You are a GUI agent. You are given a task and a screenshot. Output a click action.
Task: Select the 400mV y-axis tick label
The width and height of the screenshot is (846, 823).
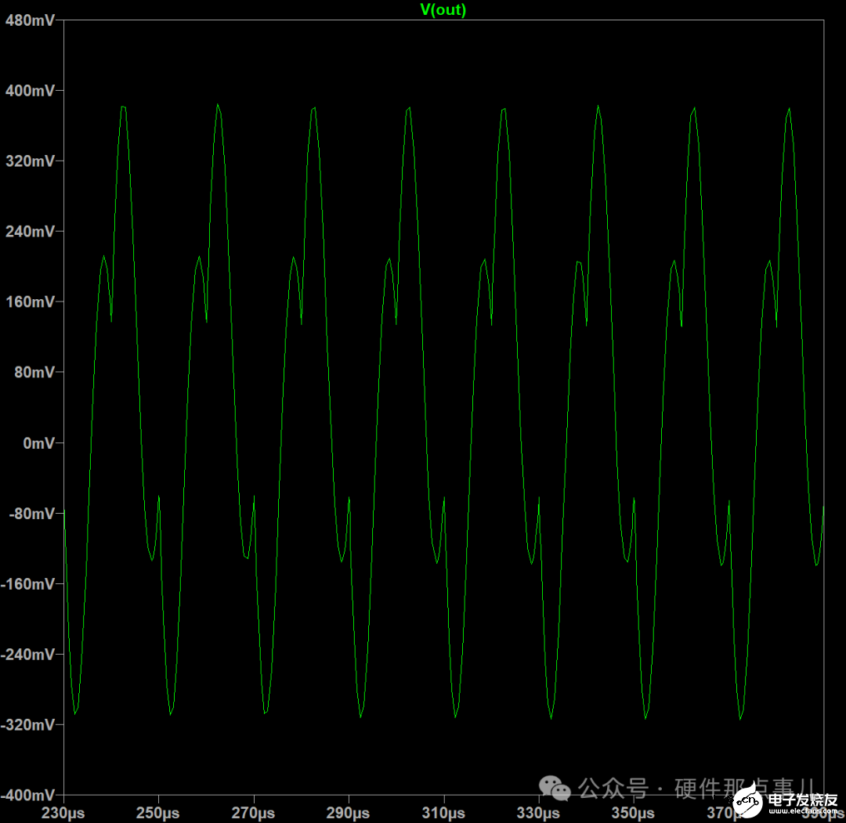31,91
